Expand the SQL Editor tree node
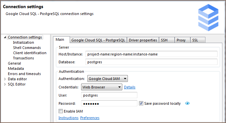 (5, 84)
